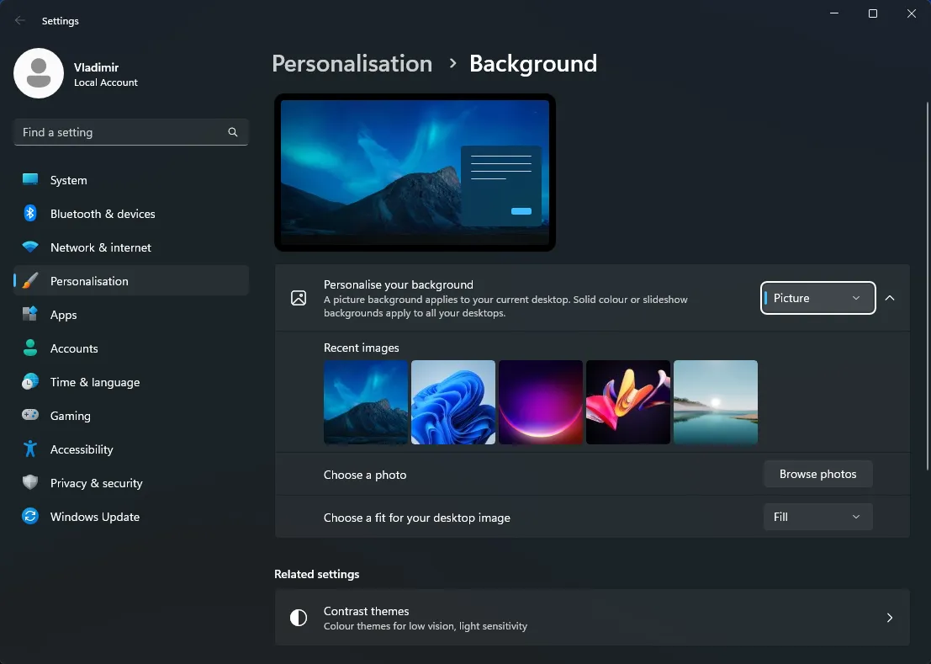Click the 'Background' page title
Viewport: 931px width, 664px height.
point(533,64)
